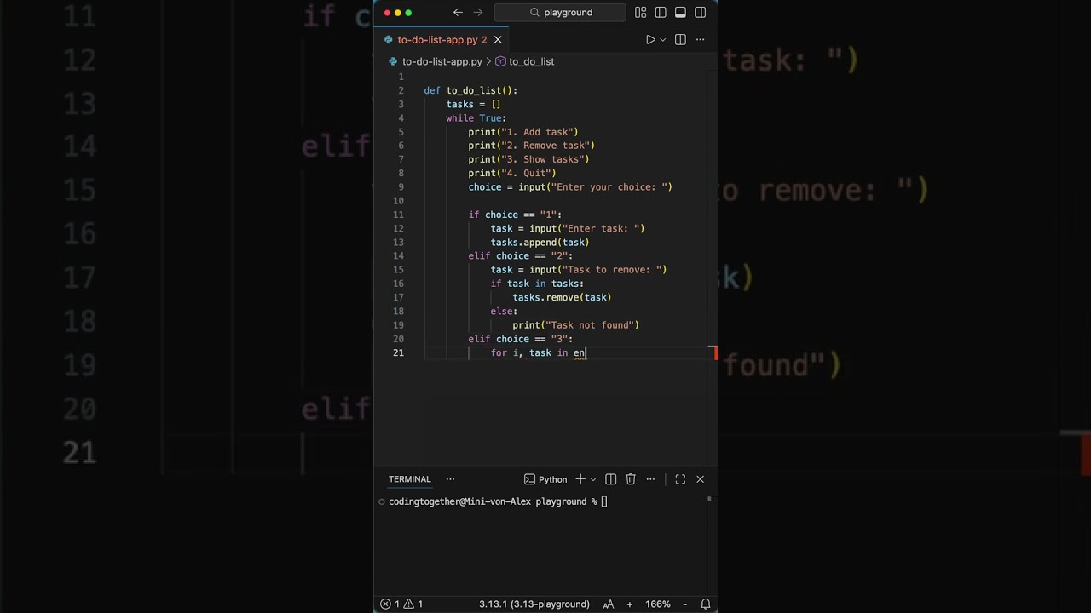1091x613 pixels.
Task: Click the print("Task not found") line
Action: [x=575, y=325]
